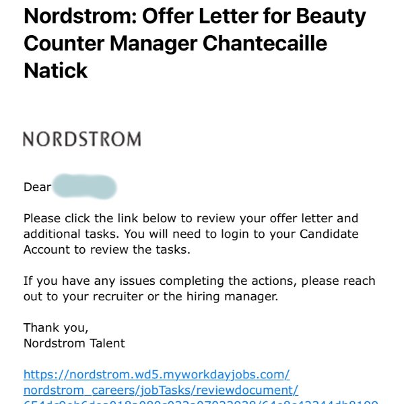Click the word Beauty in the subject
404x404 pixels.
(331, 17)
